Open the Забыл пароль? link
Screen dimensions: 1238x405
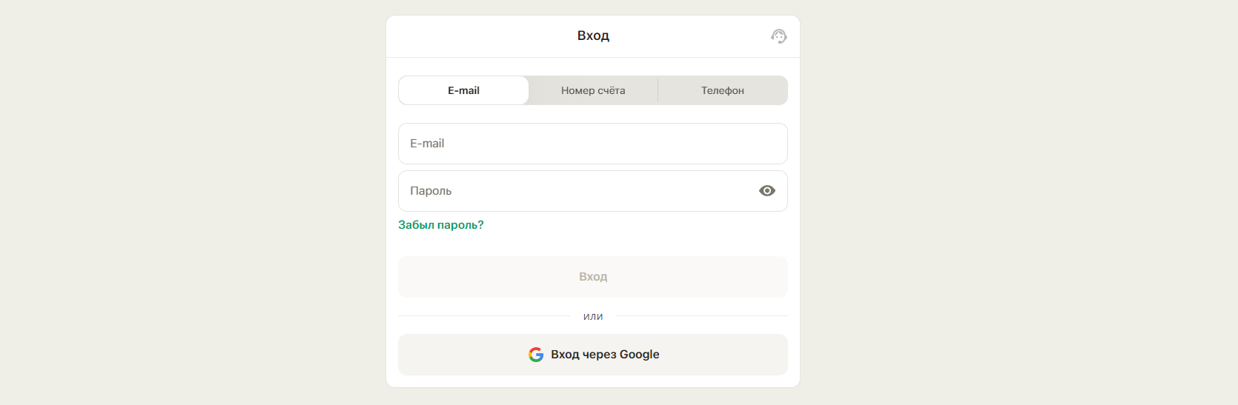click(x=441, y=225)
